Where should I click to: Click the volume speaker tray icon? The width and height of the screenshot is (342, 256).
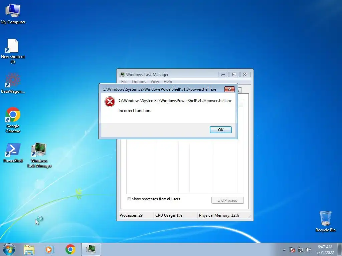(x=308, y=250)
